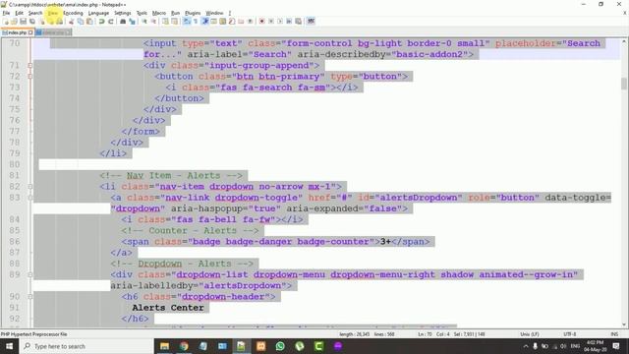Open the View menu
The width and height of the screenshot is (629, 354).
click(52, 13)
